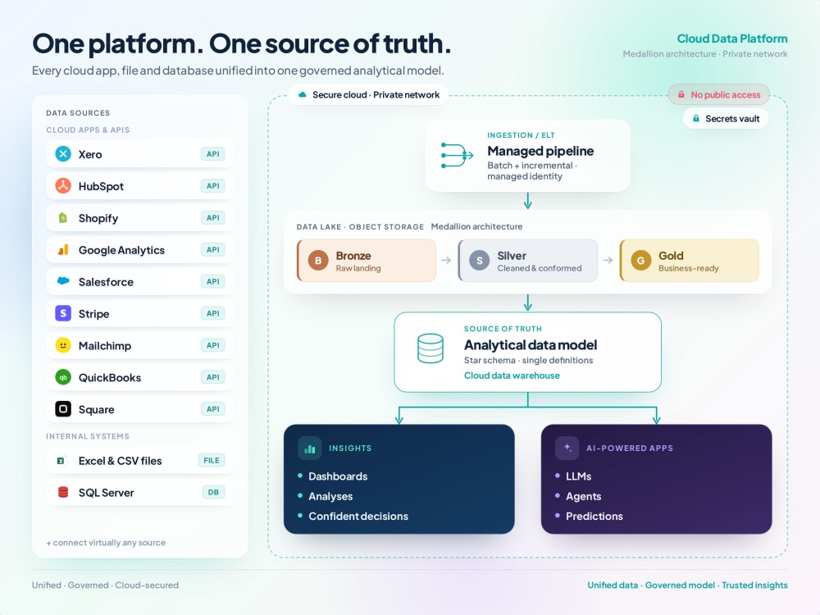The image size is (820, 615).
Task: Click the teal lock icon on Secrets vault
Action: [x=696, y=119]
